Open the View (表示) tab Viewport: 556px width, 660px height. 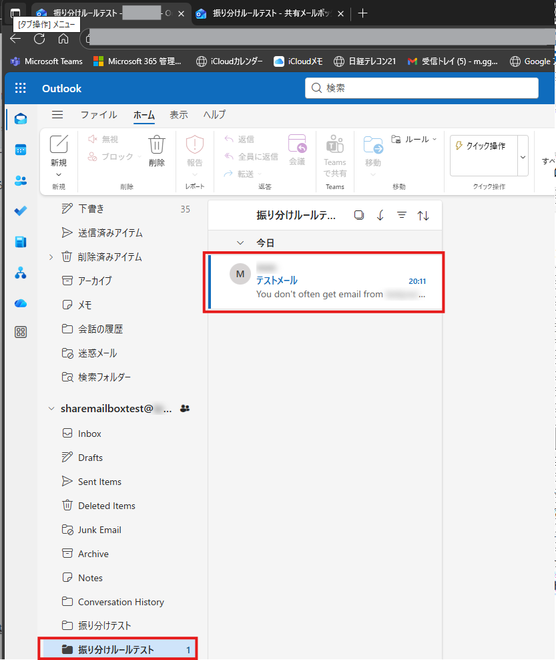(x=179, y=114)
